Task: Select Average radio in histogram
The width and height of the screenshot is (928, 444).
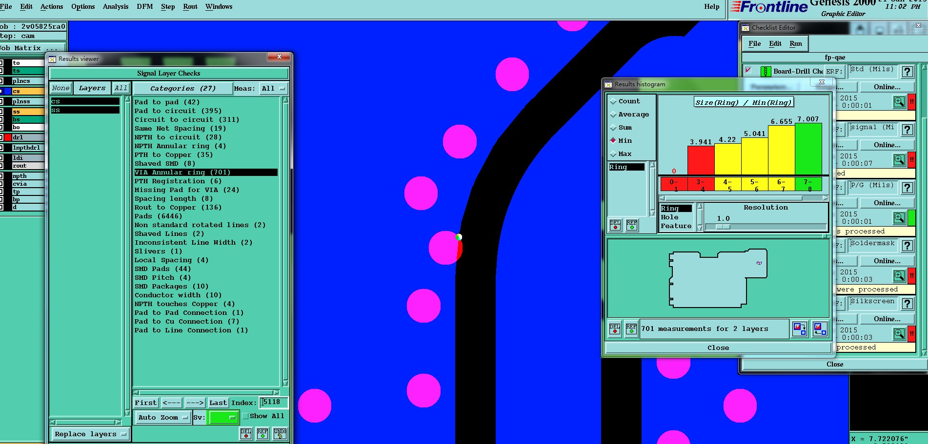Action: 613,115
